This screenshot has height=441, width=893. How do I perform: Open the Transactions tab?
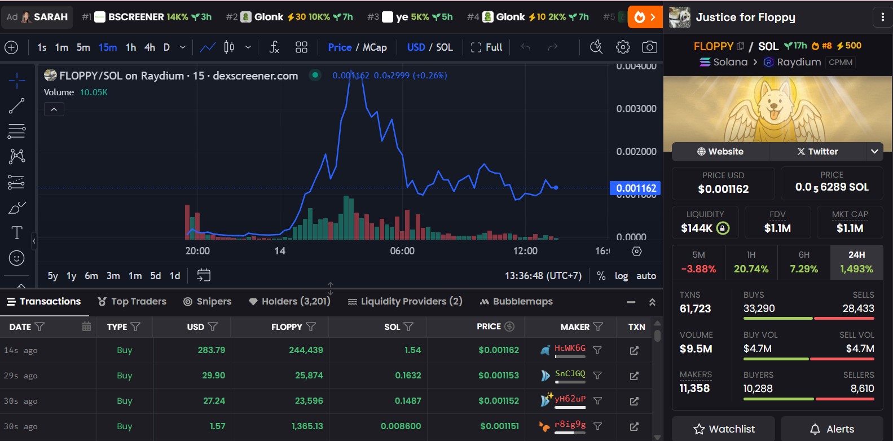pyautogui.click(x=44, y=302)
